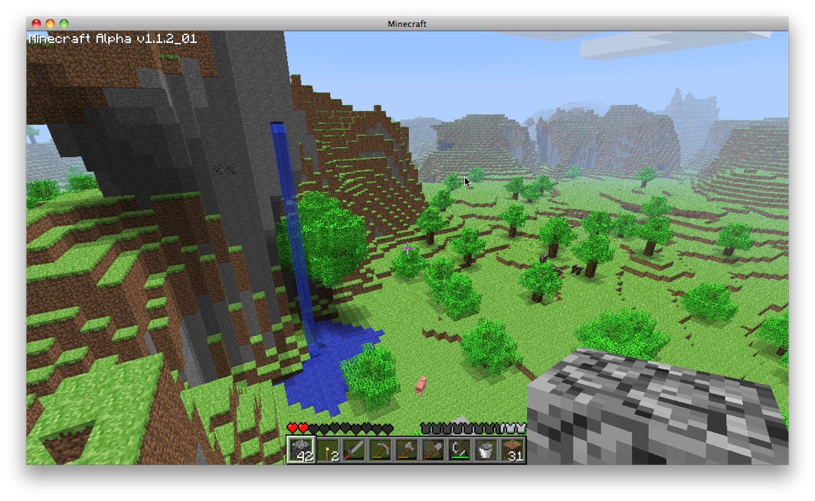815x501 pixels.
Task: Equip the pickaxe in the hotbar
Action: (x=381, y=450)
